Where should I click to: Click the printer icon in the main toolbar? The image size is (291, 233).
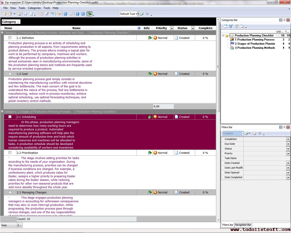point(25,14)
